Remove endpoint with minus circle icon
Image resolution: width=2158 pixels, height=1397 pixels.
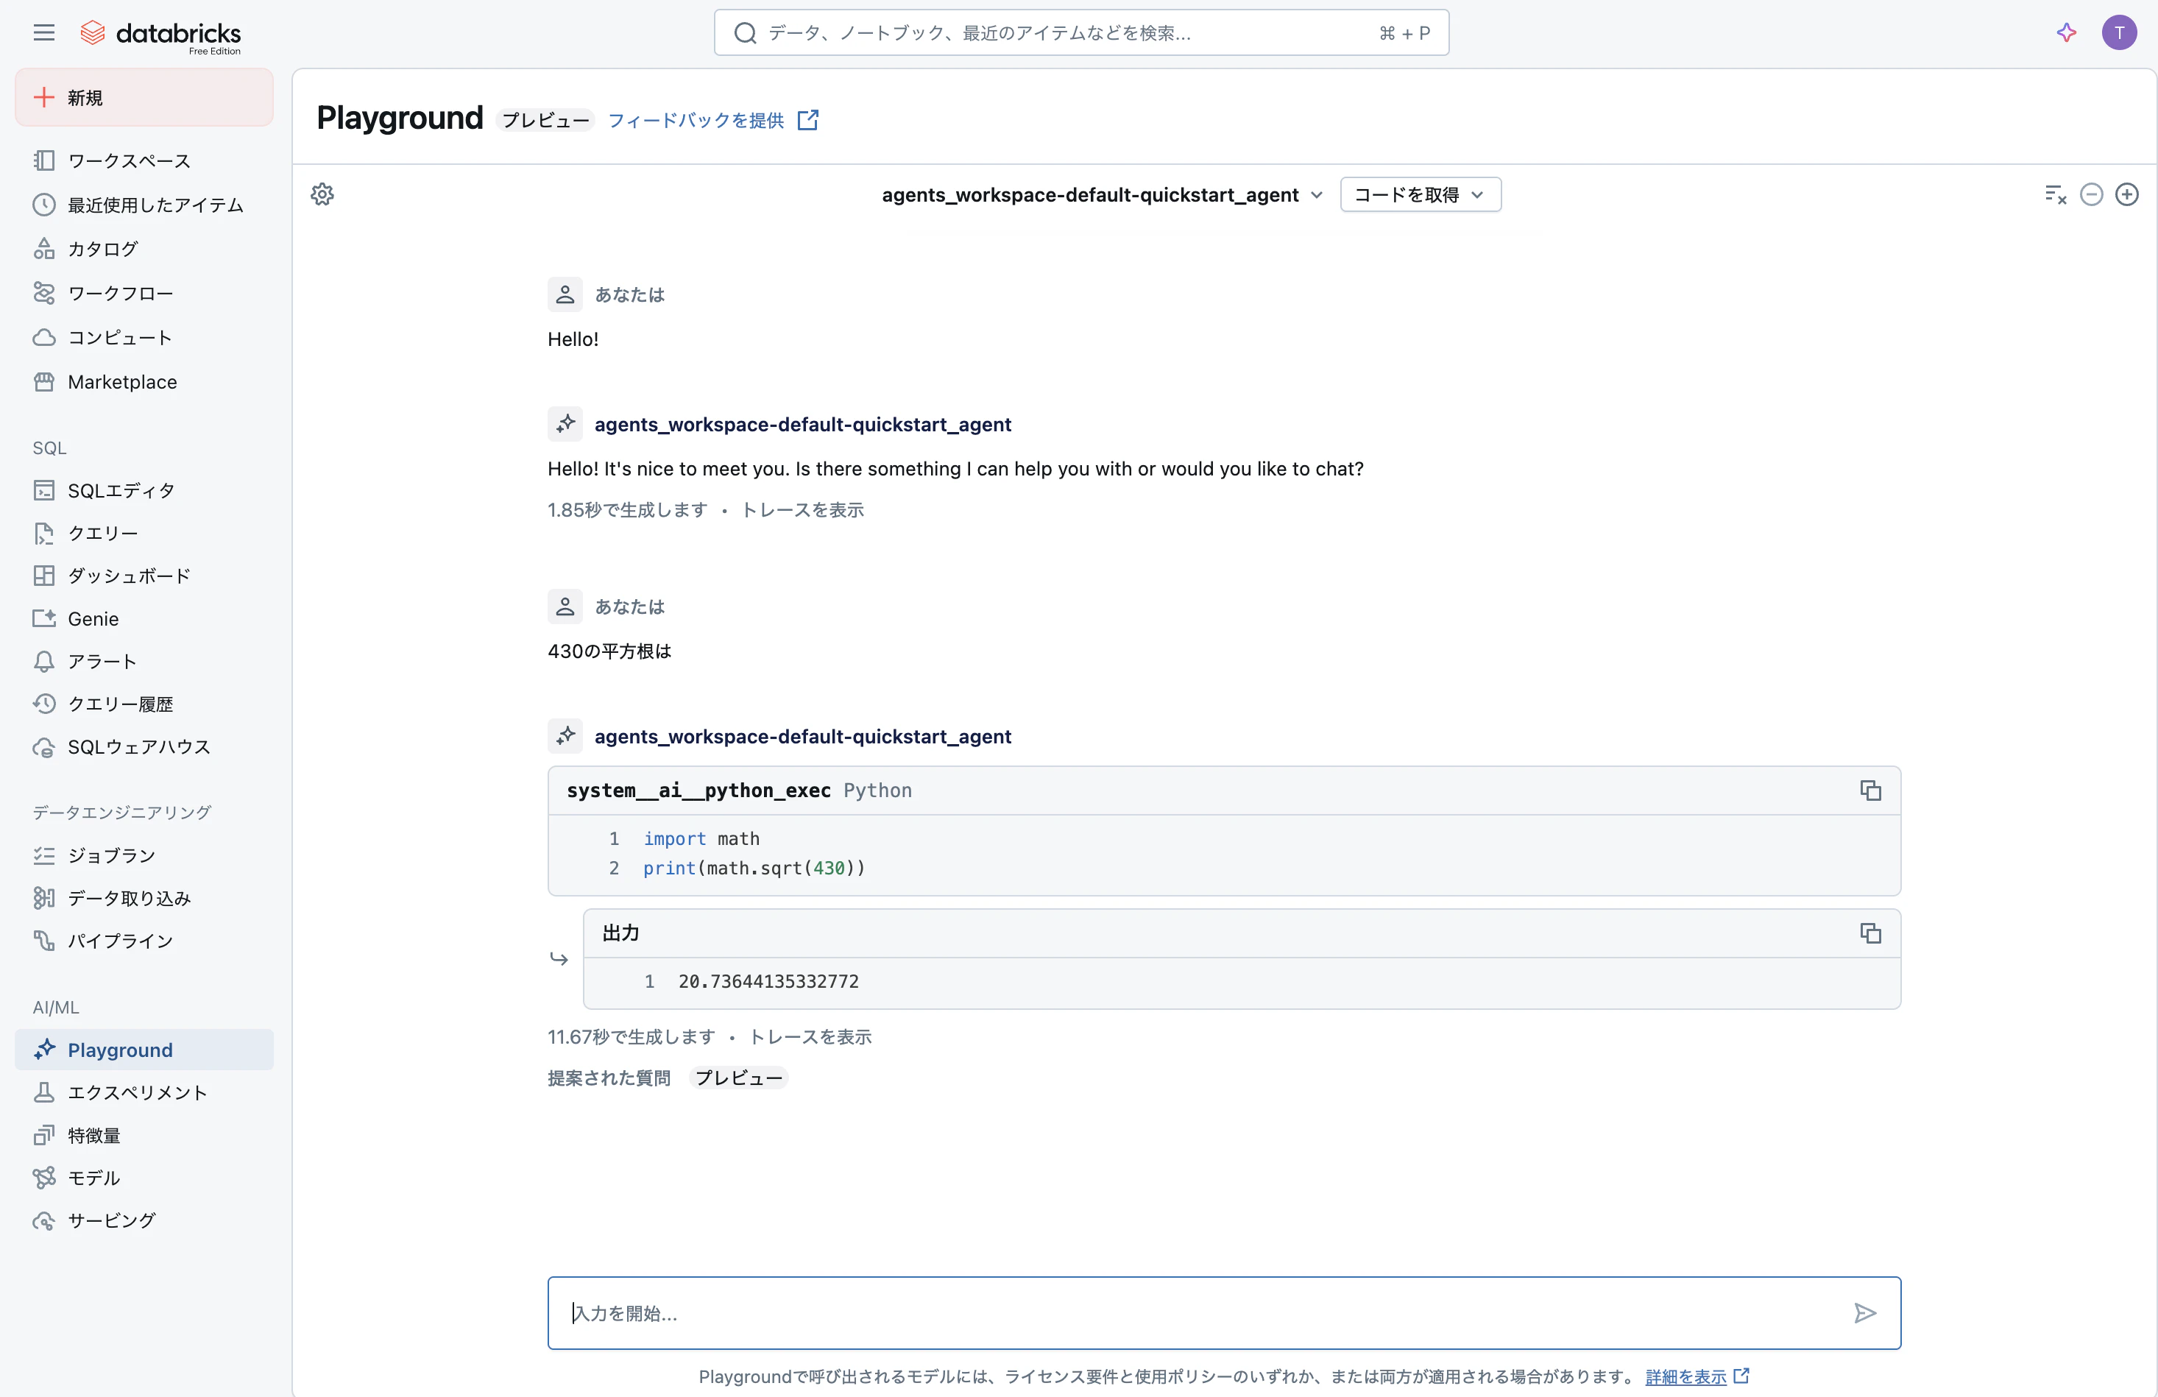2091,194
